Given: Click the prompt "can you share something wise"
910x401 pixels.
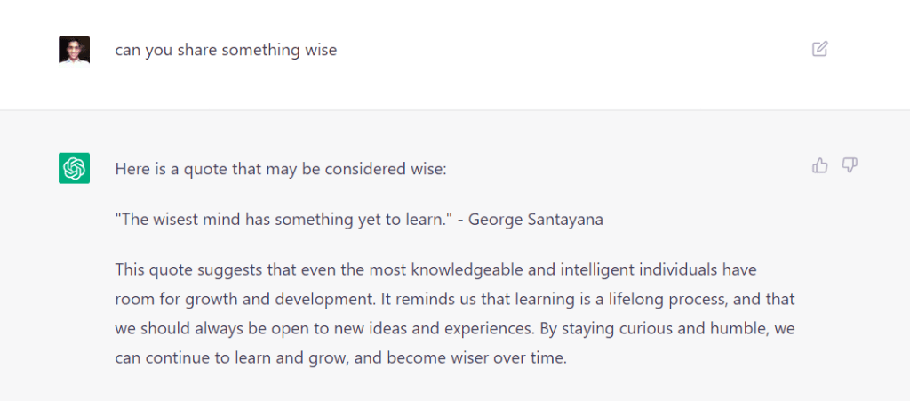Looking at the screenshot, I should pyautogui.click(x=226, y=50).
